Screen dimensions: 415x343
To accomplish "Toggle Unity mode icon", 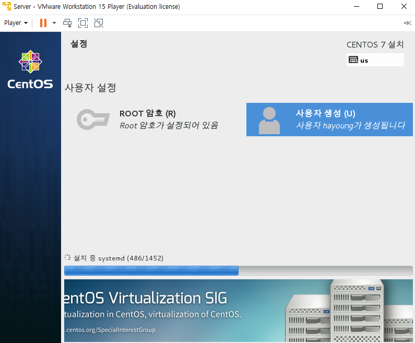I will click(x=99, y=23).
